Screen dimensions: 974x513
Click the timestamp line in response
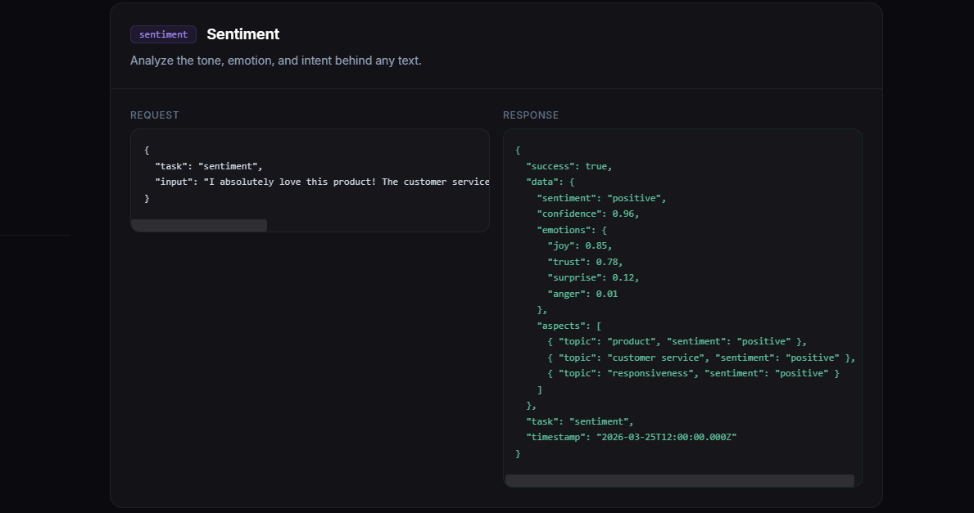tap(631, 437)
